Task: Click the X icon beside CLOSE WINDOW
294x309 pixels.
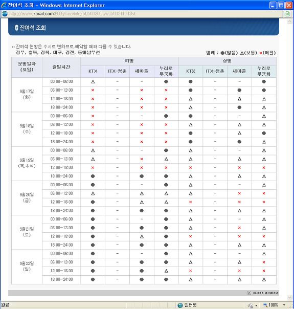Action: tap(249, 293)
